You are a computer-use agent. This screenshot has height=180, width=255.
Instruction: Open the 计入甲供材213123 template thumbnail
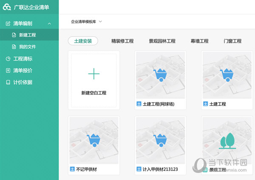pyautogui.click(x=160, y=140)
